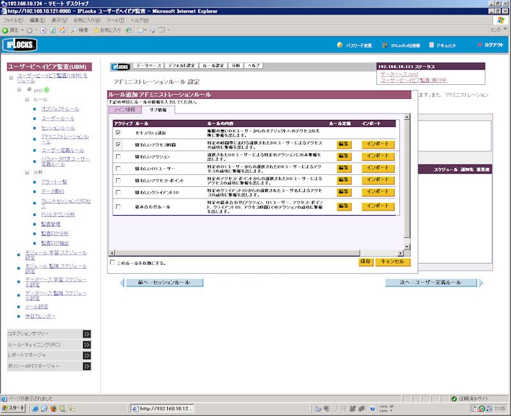The image size is (511, 416).
Task: Click ドキュメント document icon in header
Action: click(432, 45)
